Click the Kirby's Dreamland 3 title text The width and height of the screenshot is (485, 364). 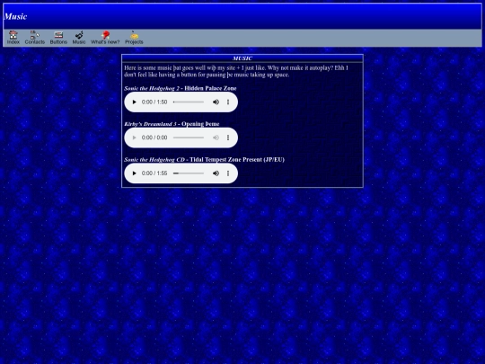tap(150, 124)
